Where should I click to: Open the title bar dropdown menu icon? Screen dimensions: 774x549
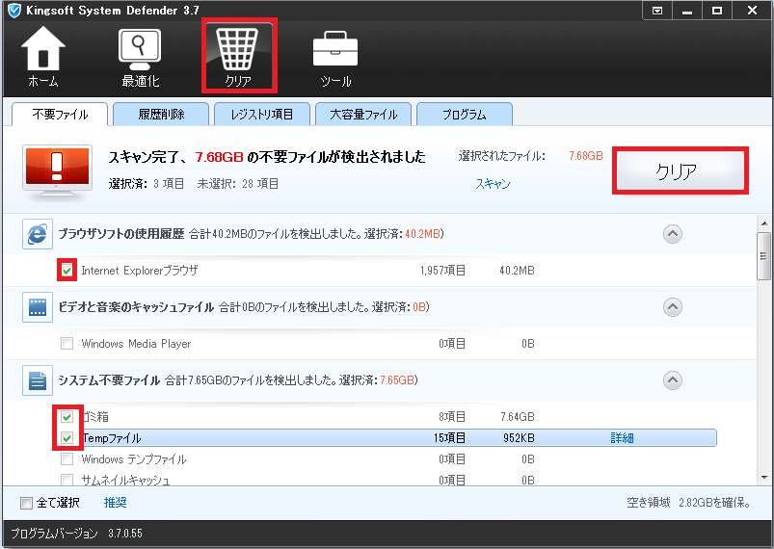click(656, 11)
